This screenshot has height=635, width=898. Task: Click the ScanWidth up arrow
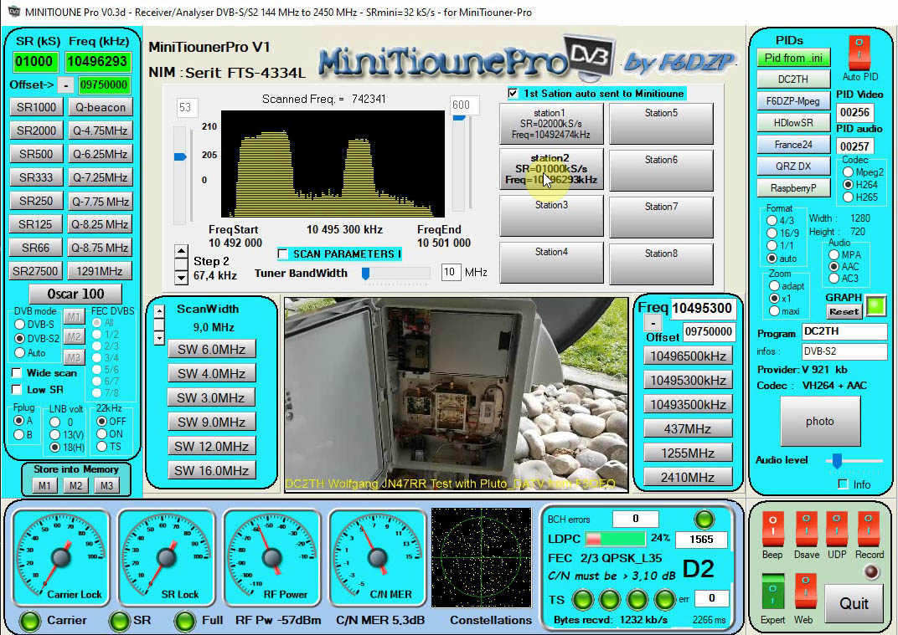click(x=159, y=312)
